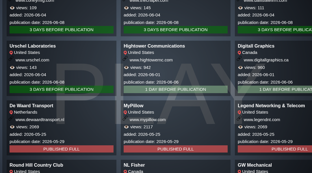312x173 pixels.
Task: Click 3 days bar above Urschel Laboratories card
Action: (x=62, y=30)
